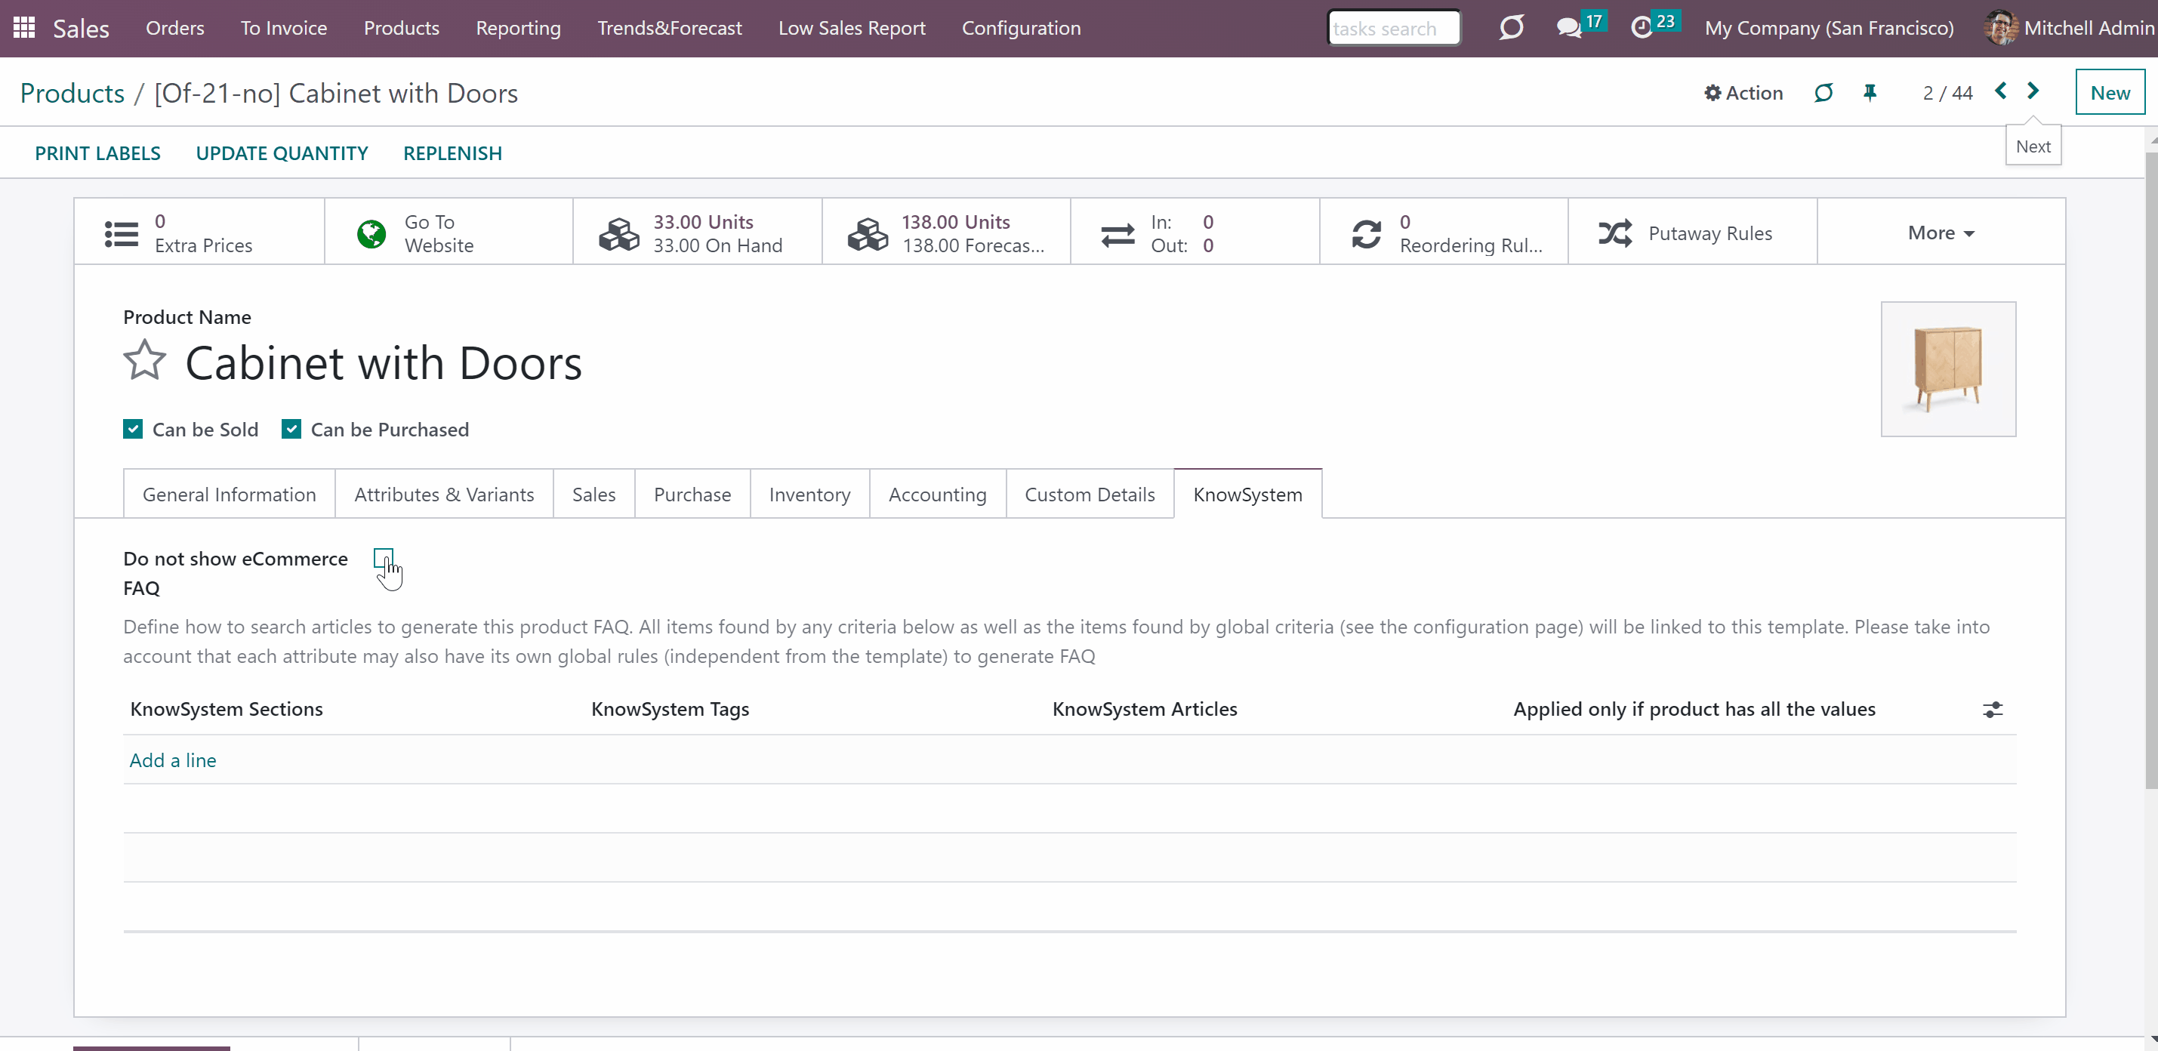Click the Go To Website globe icon
This screenshot has height=1051, width=2158.
pos(371,233)
